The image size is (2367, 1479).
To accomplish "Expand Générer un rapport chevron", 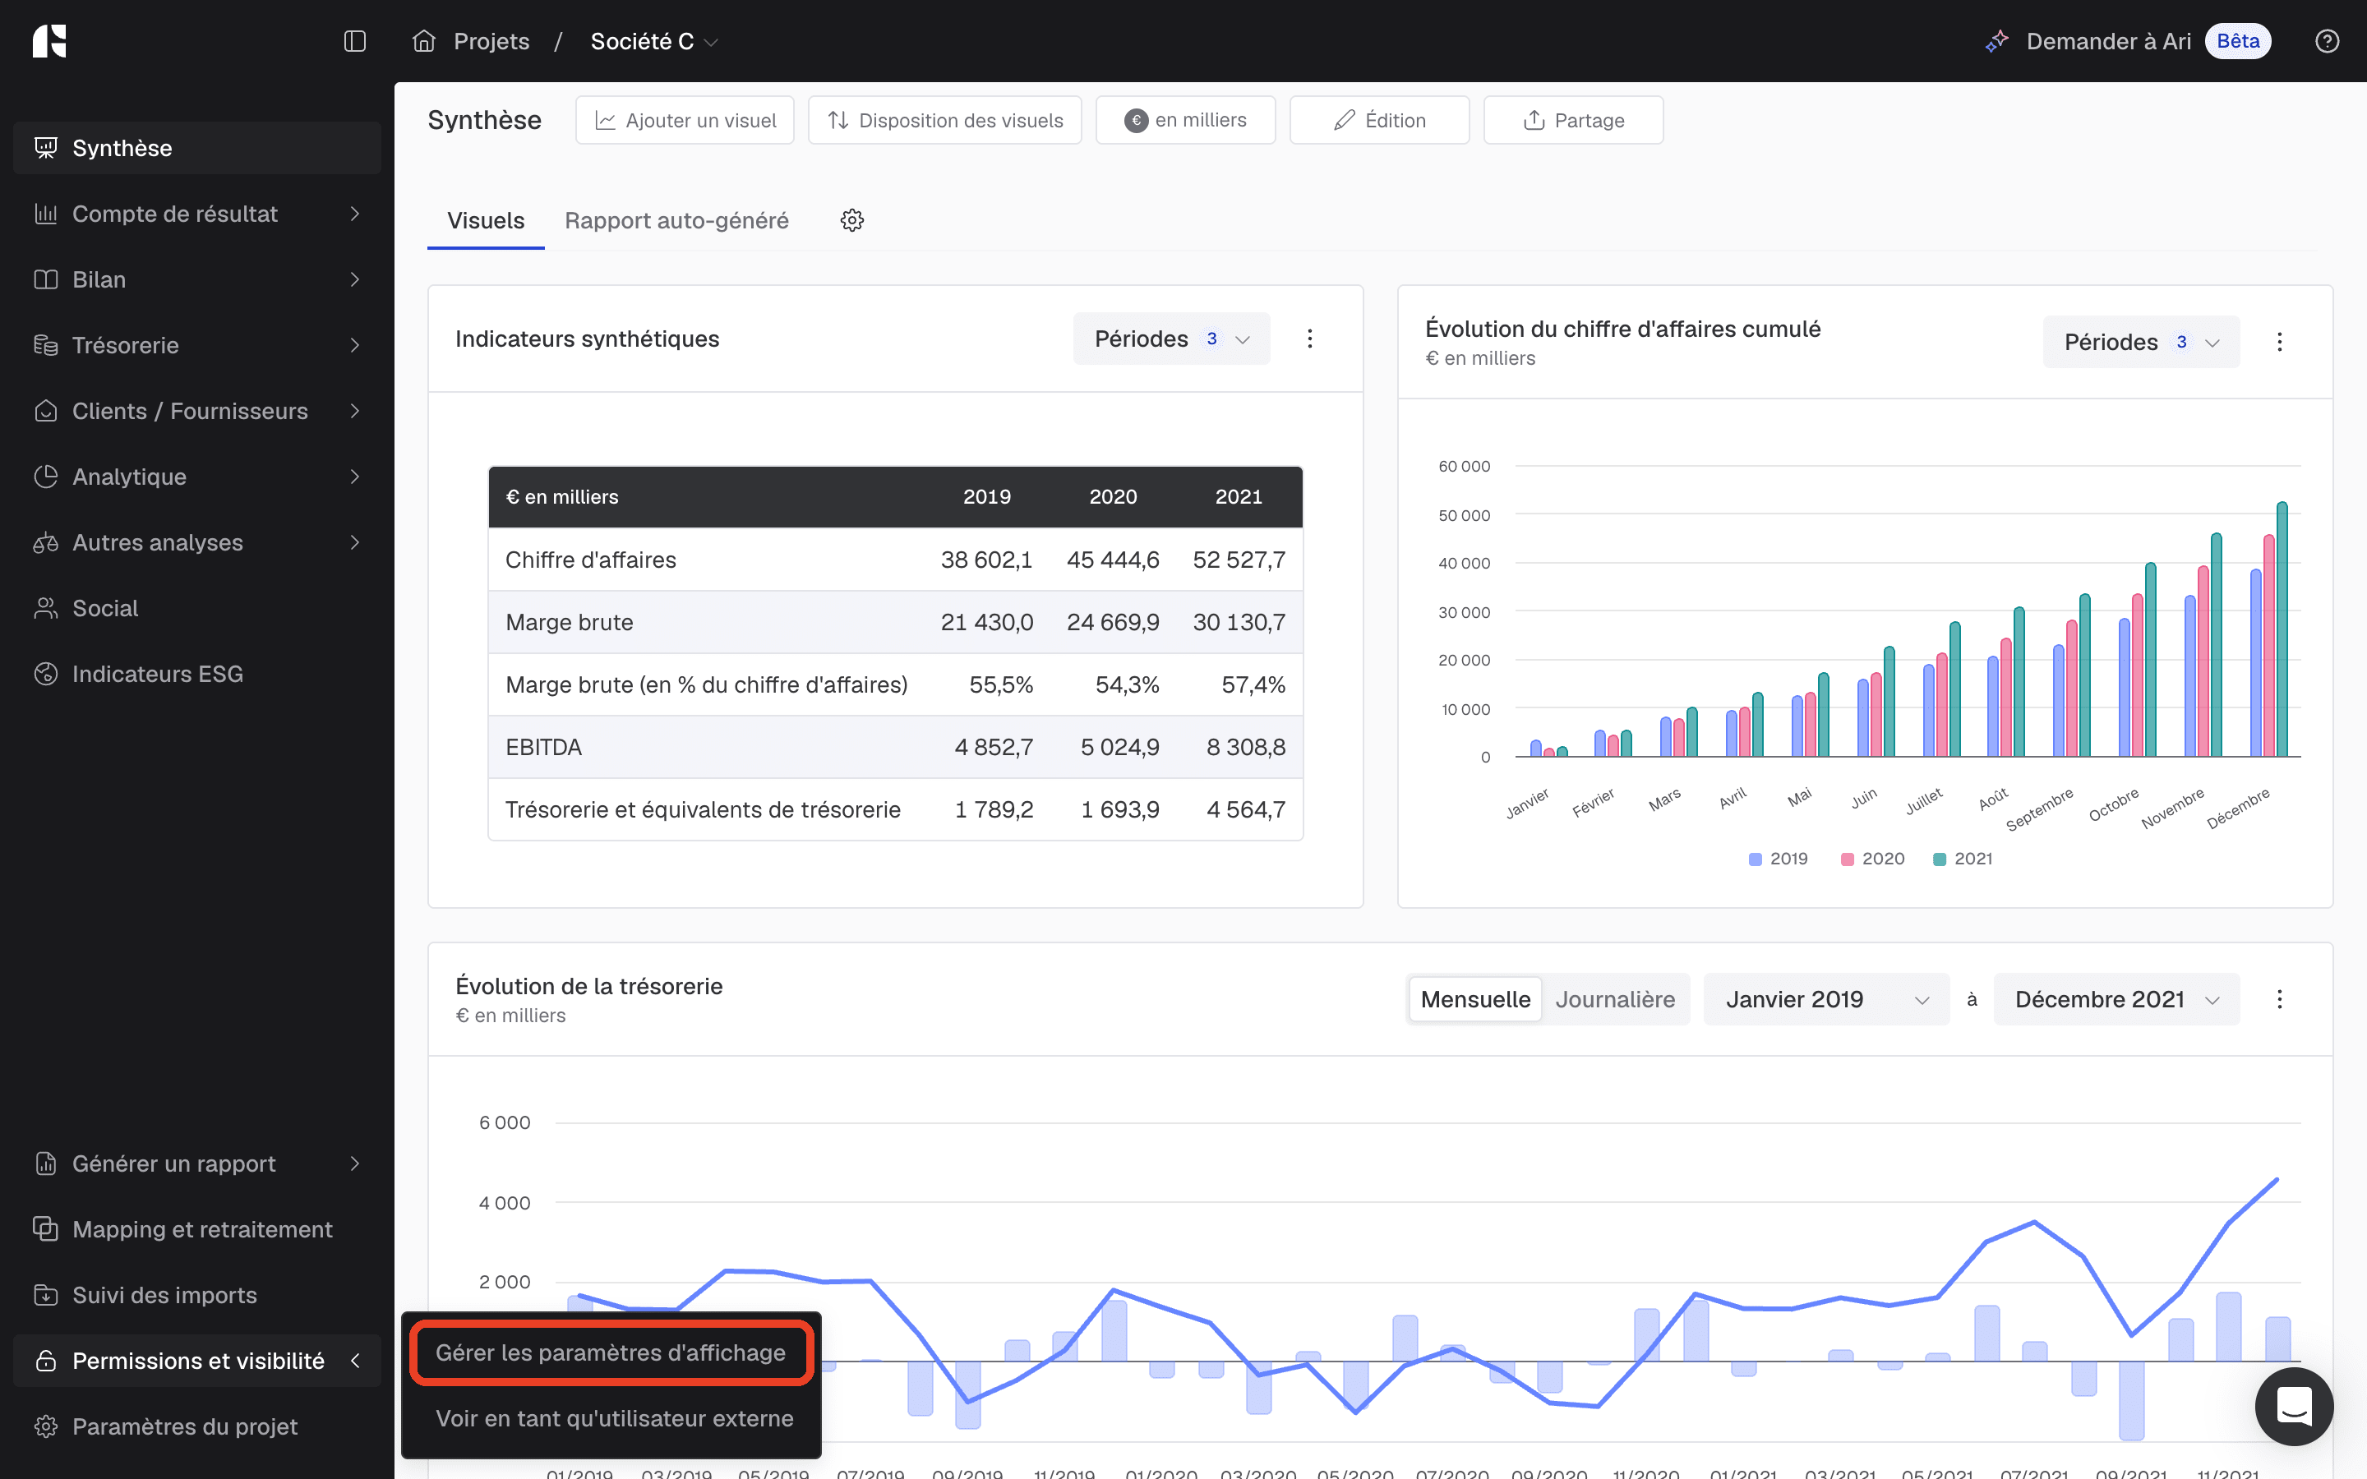I will [x=355, y=1163].
